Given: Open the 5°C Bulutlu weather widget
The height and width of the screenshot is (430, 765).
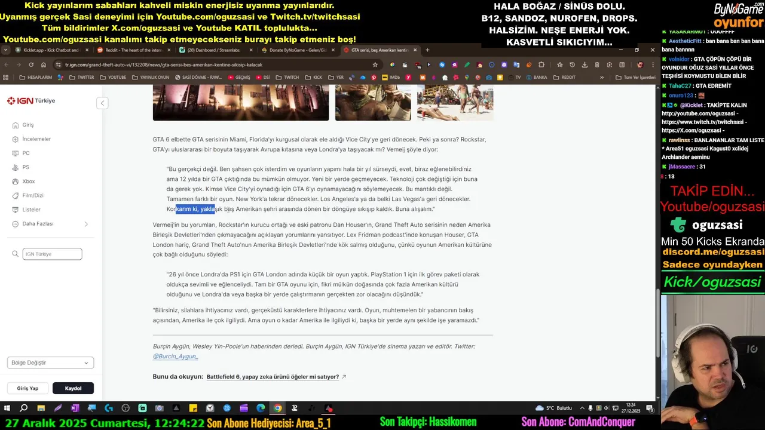Looking at the screenshot, I should [x=554, y=408].
